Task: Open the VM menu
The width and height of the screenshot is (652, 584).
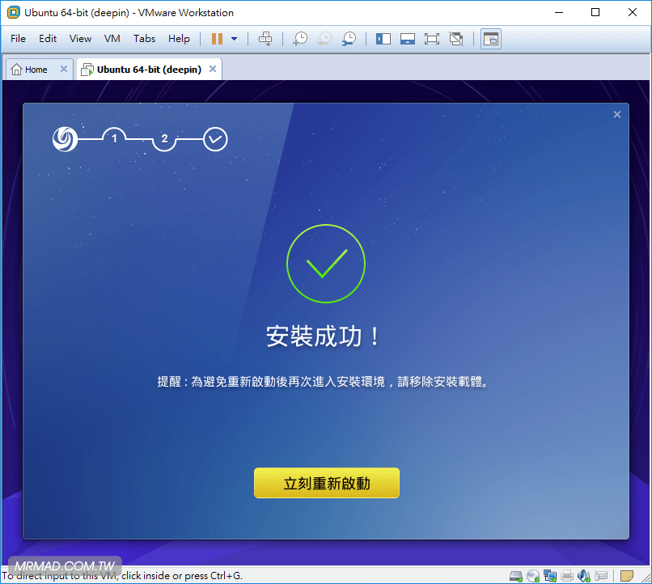Action: point(112,39)
